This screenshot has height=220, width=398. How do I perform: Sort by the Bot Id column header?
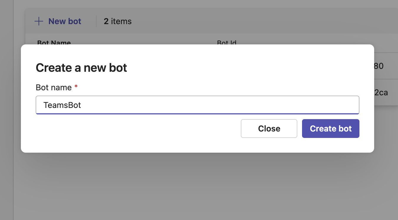tap(227, 42)
